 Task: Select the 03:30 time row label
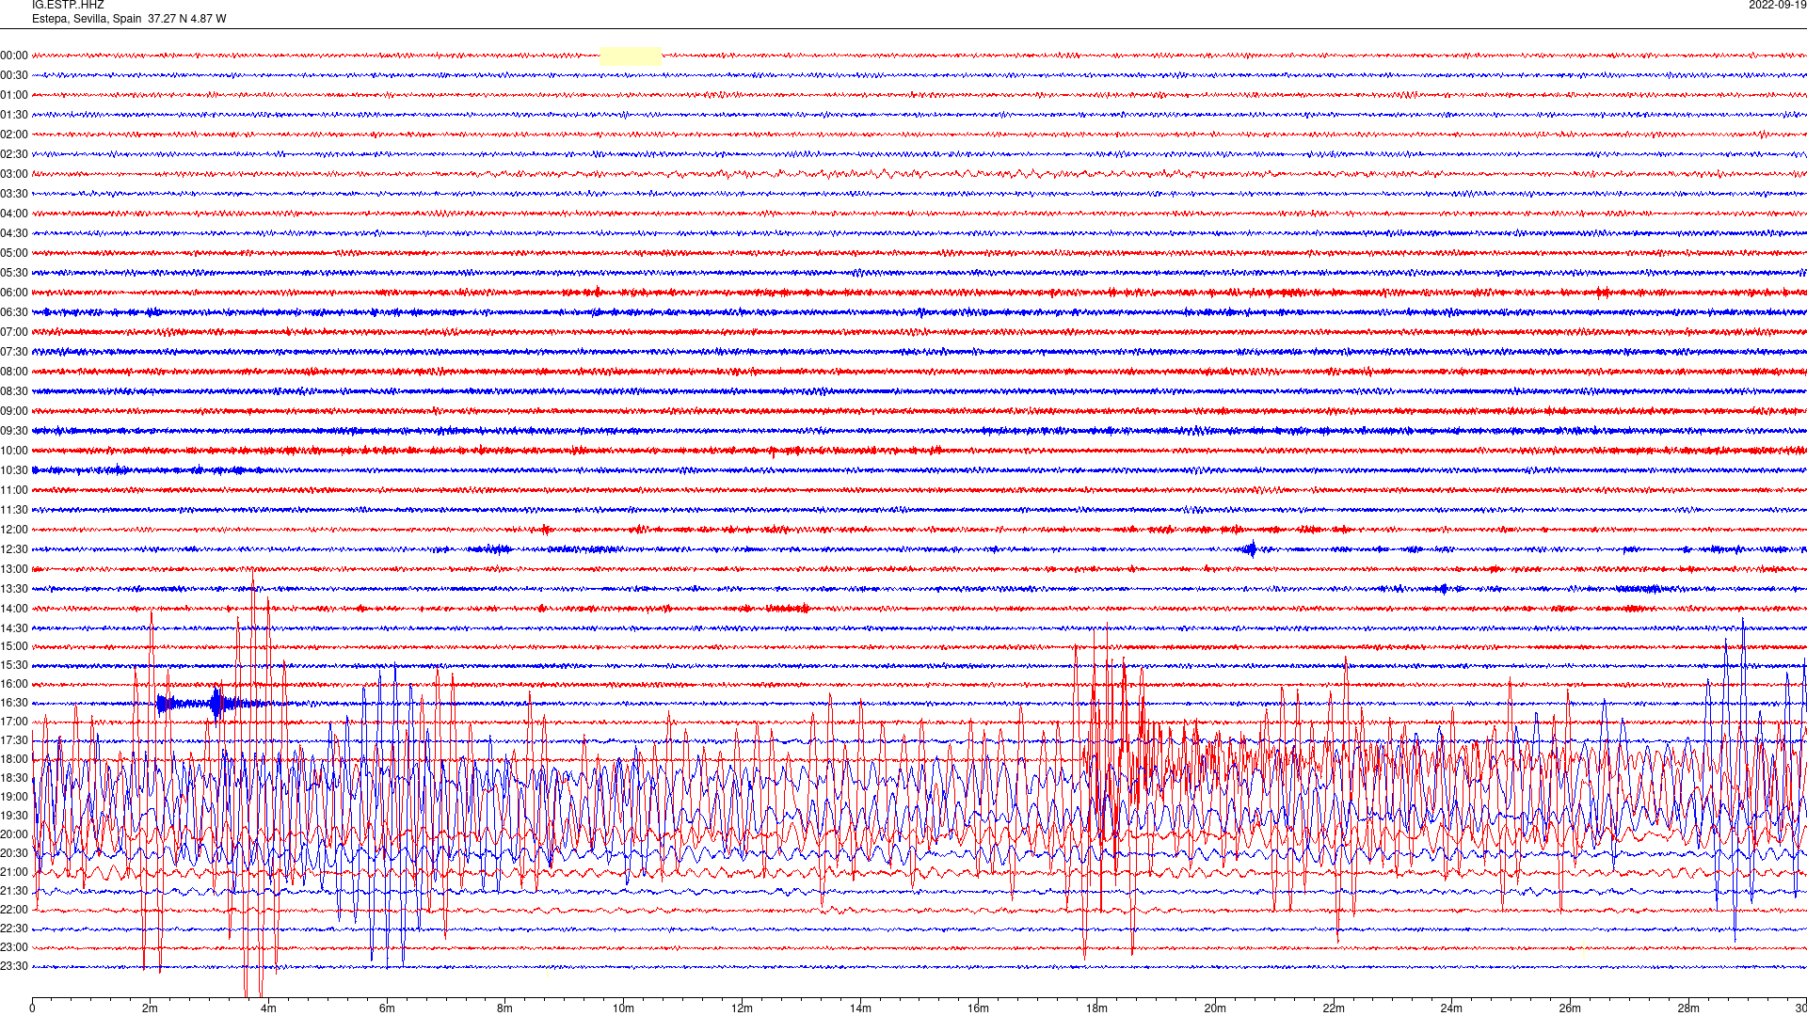[x=14, y=194]
